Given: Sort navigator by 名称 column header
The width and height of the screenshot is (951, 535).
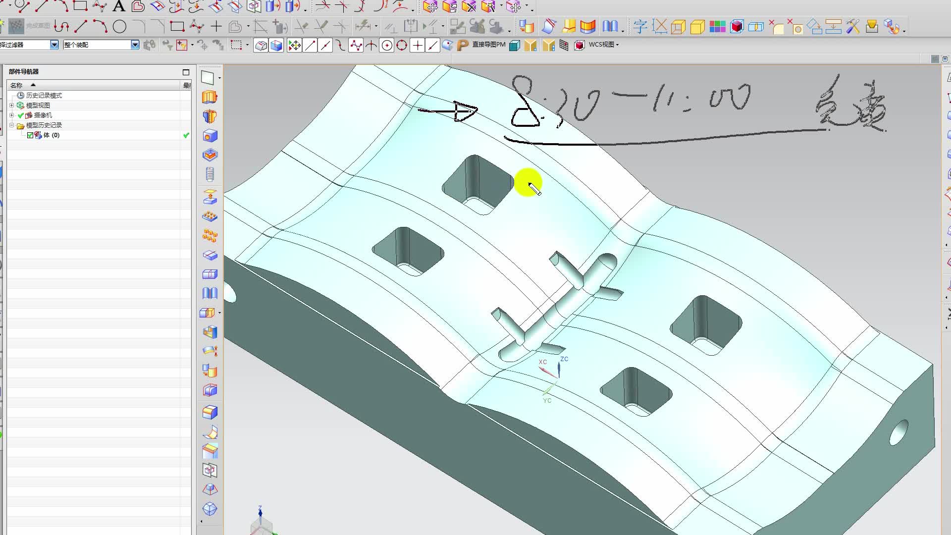Looking at the screenshot, I should coord(17,85).
